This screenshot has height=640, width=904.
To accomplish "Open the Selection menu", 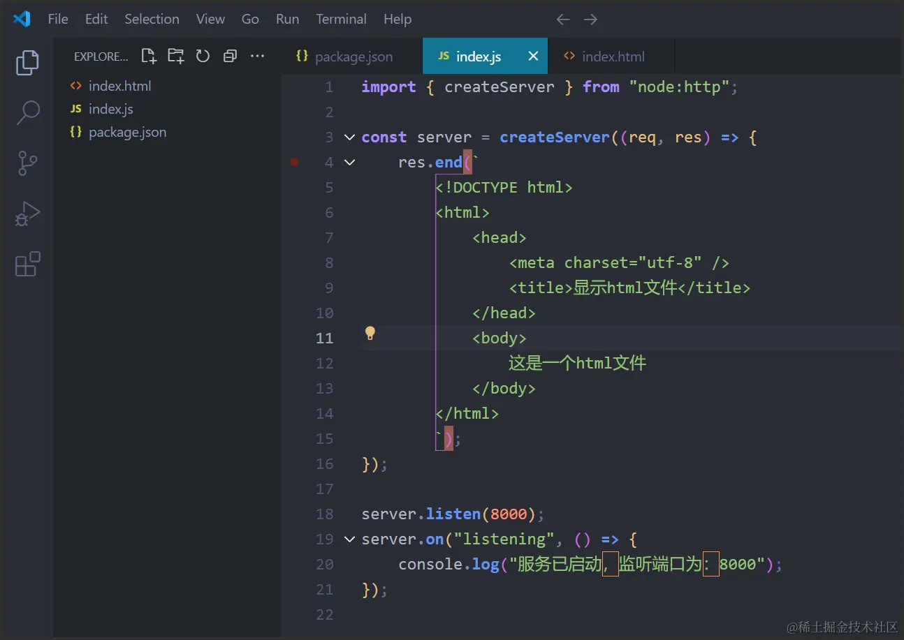I will point(152,19).
